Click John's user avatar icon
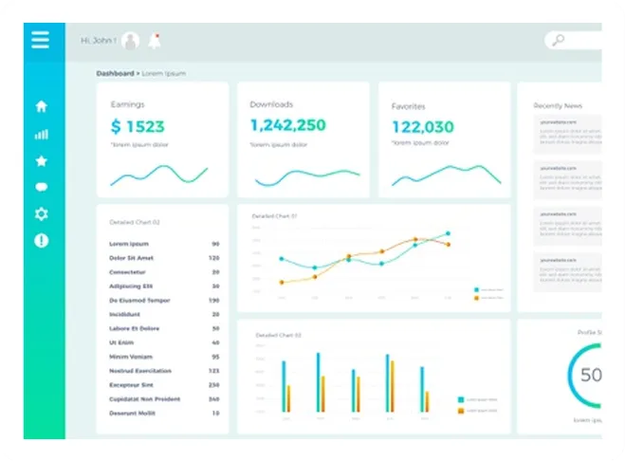 coord(130,41)
